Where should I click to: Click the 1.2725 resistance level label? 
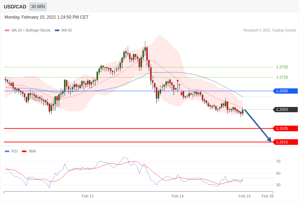tap(282, 67)
